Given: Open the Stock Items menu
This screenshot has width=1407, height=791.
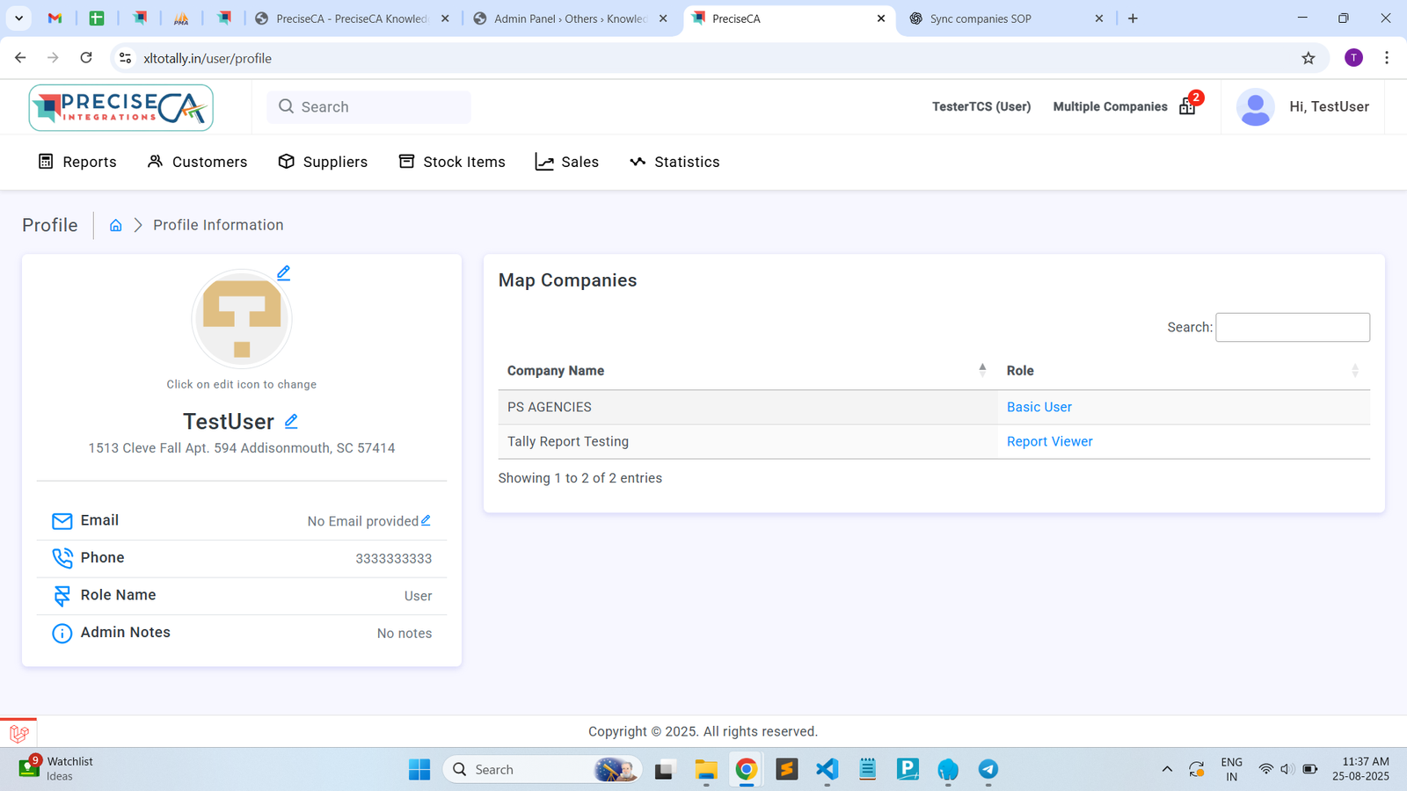Looking at the screenshot, I should (x=452, y=162).
